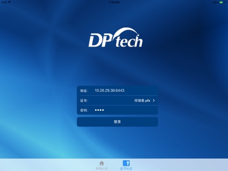The height and width of the screenshot is (171, 228).
Task: Click the iPad carrier label in status bar
Action: pyautogui.click(x=4, y=2)
